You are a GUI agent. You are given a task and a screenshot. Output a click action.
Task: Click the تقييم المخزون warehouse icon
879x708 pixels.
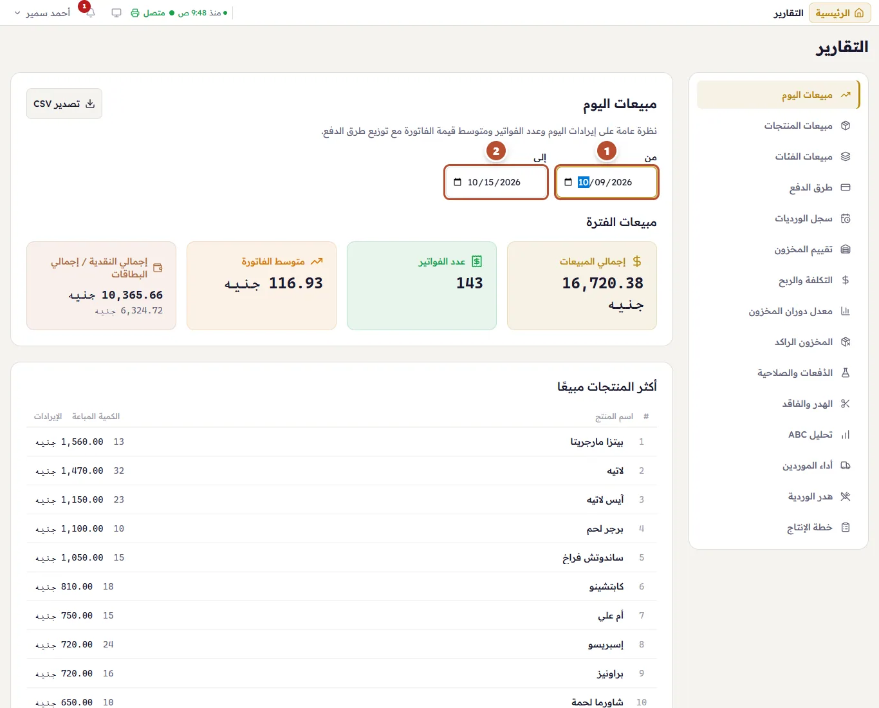pos(846,249)
